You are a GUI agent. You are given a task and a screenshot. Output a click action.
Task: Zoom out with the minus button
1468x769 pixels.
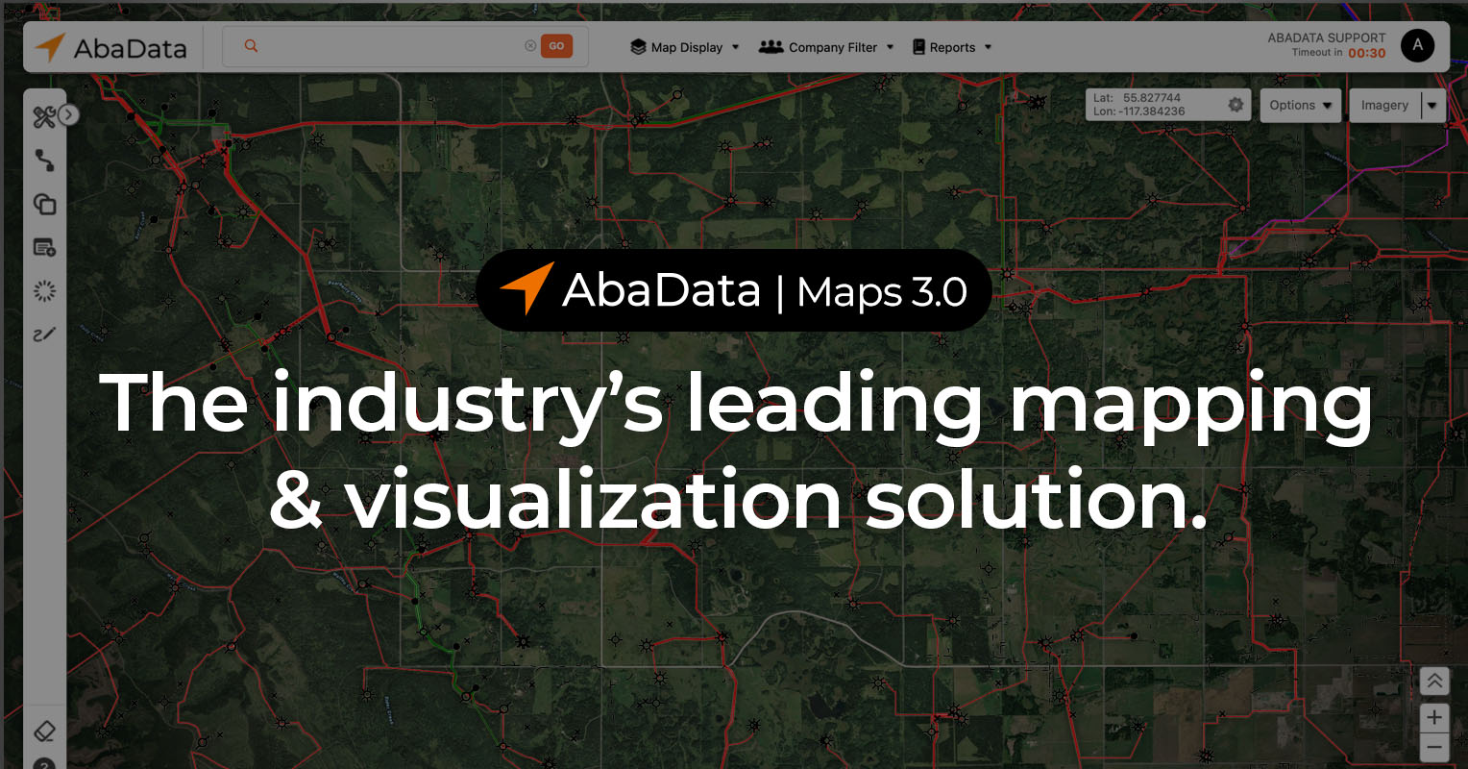[x=1434, y=747]
